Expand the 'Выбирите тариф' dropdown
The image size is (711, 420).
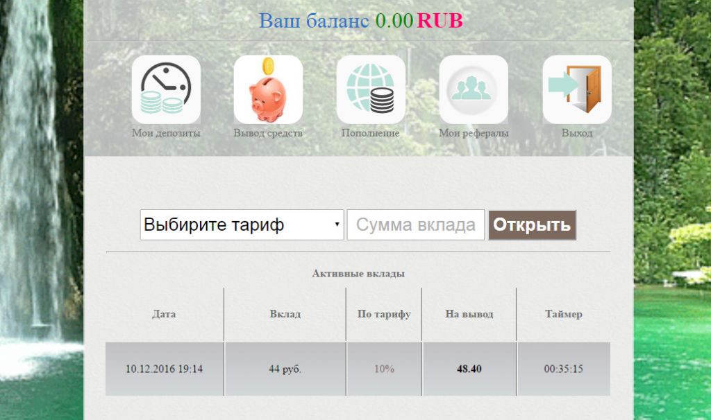tap(242, 225)
